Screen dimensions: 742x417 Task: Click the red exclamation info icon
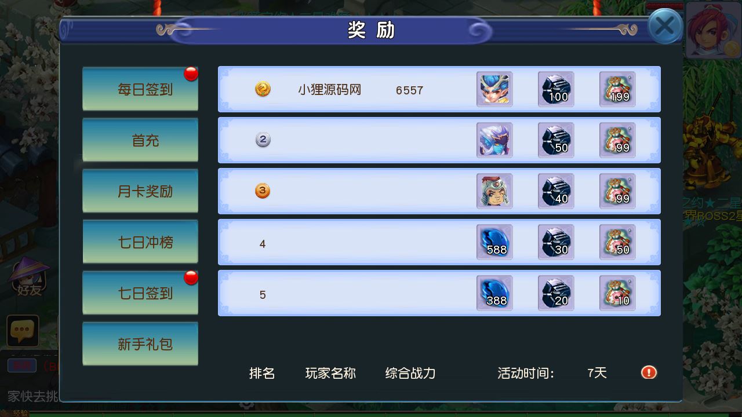(x=649, y=372)
